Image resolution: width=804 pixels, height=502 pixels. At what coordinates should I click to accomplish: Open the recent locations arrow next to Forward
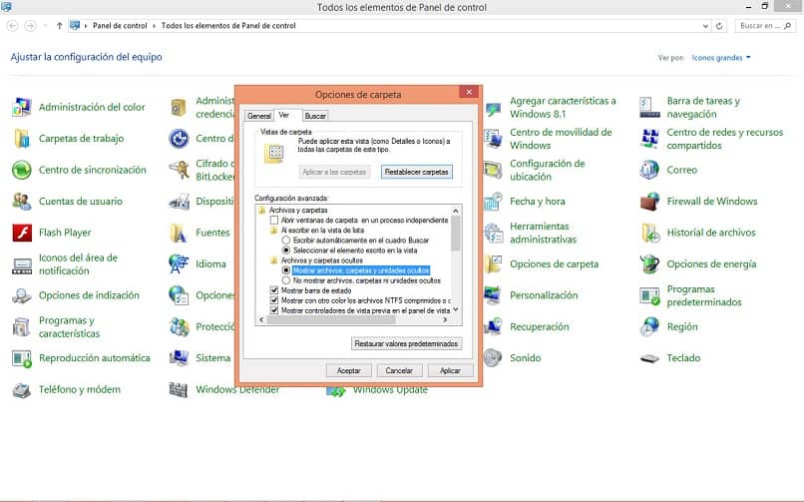(x=45, y=26)
